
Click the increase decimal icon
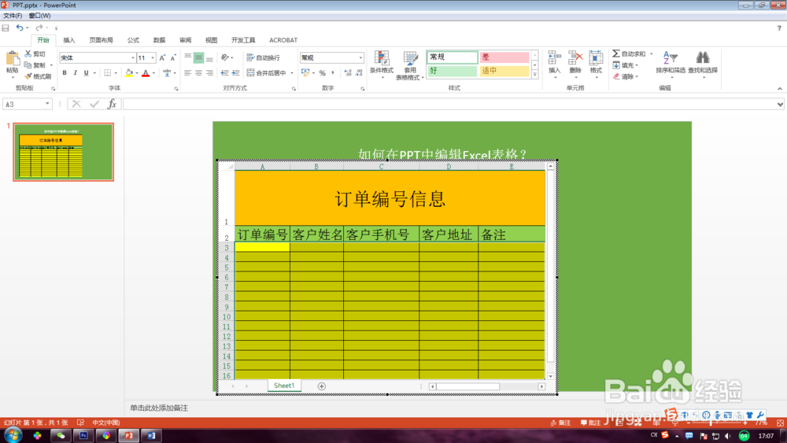[x=348, y=72]
